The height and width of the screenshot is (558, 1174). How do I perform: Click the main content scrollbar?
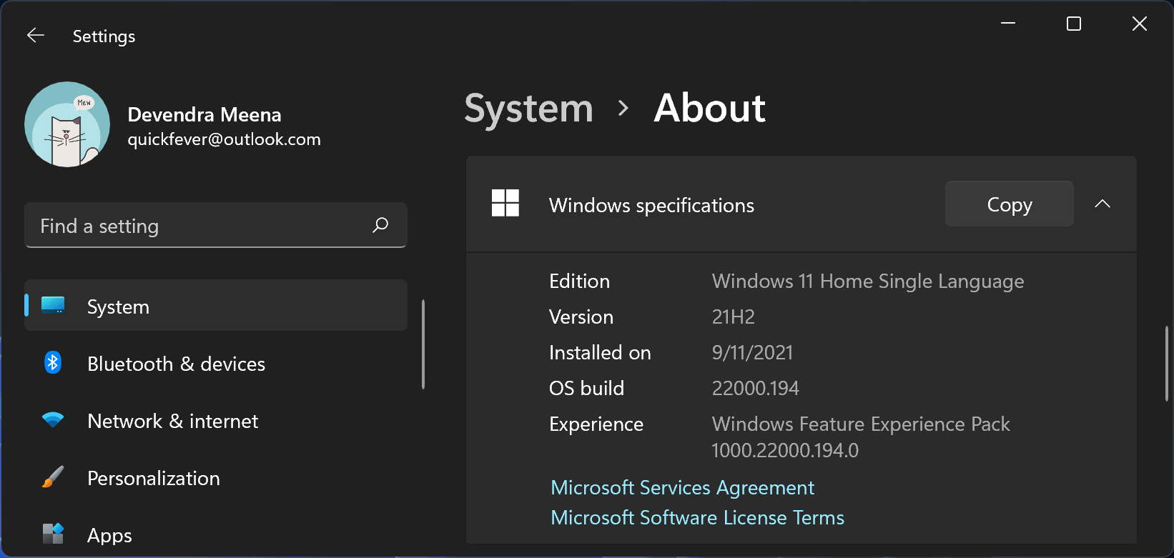coord(1167,364)
